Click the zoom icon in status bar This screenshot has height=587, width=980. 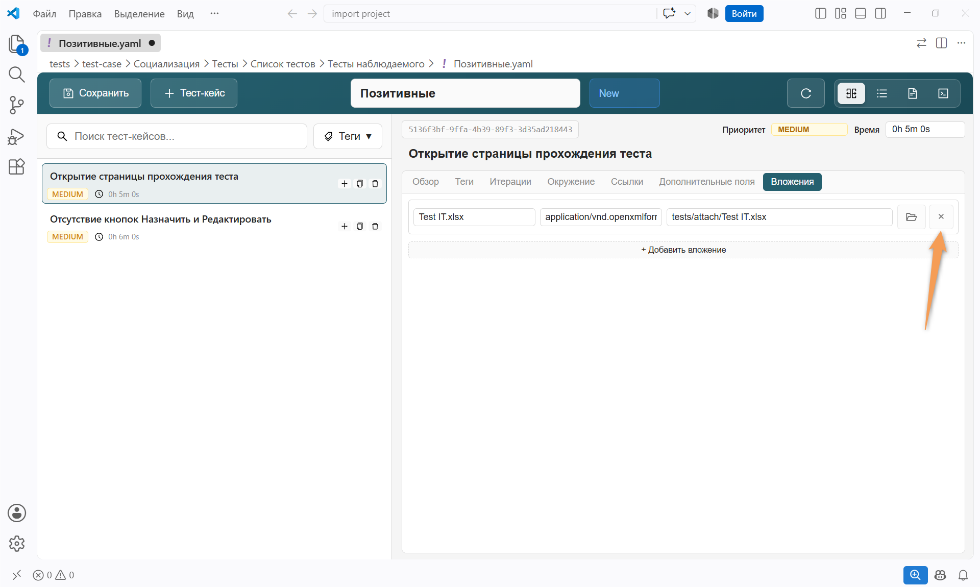915,575
